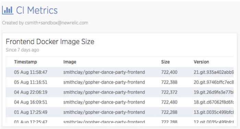Viewport: 240px width, 129px height.
Task: Select timestamp 04 Aug 16:09:51
Action: (31, 102)
